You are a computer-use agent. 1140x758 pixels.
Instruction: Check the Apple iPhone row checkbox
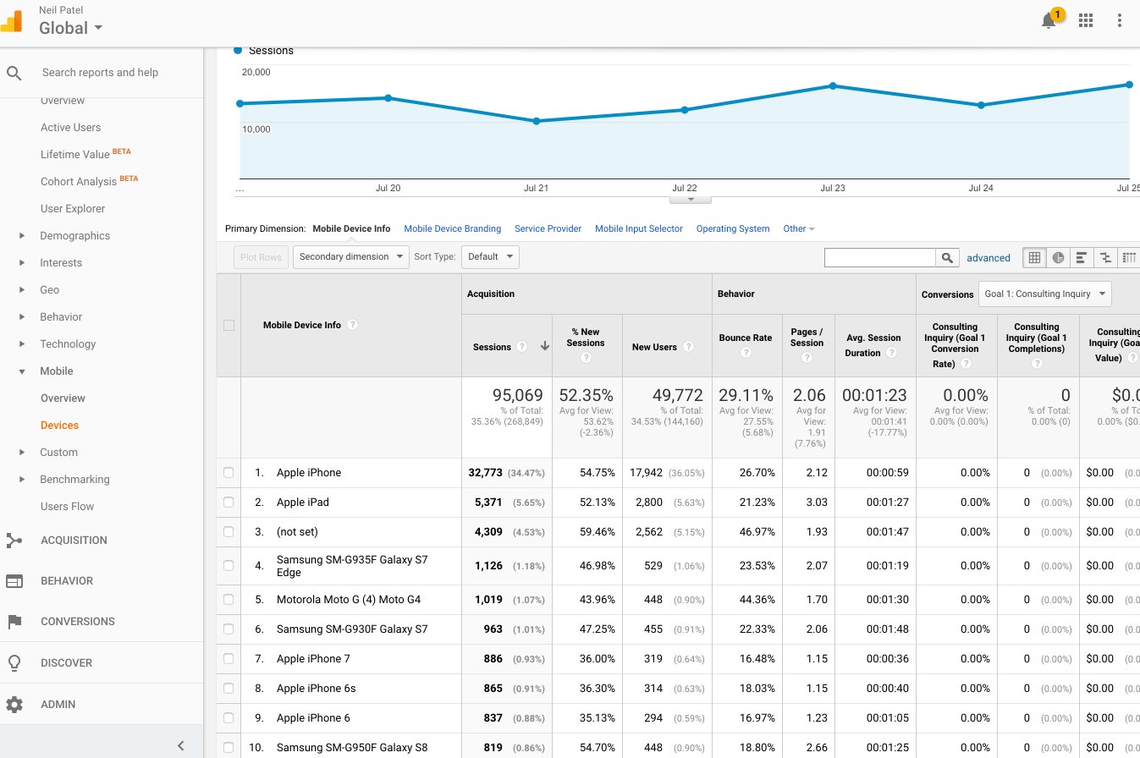[x=229, y=473]
